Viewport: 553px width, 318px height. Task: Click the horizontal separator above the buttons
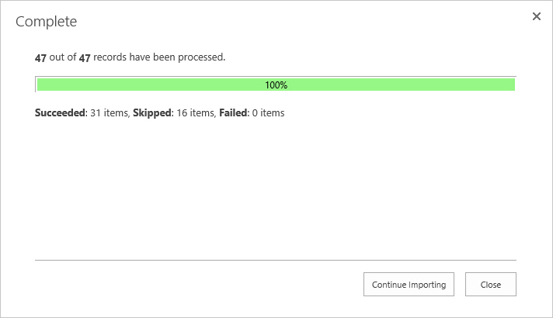click(x=276, y=260)
